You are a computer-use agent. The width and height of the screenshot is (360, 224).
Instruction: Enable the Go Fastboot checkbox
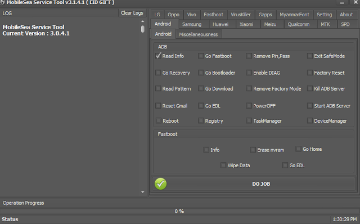click(x=201, y=56)
